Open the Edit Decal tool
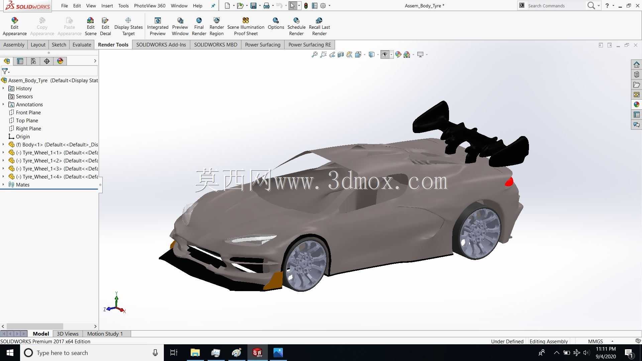Image resolution: width=642 pixels, height=361 pixels. (105, 26)
